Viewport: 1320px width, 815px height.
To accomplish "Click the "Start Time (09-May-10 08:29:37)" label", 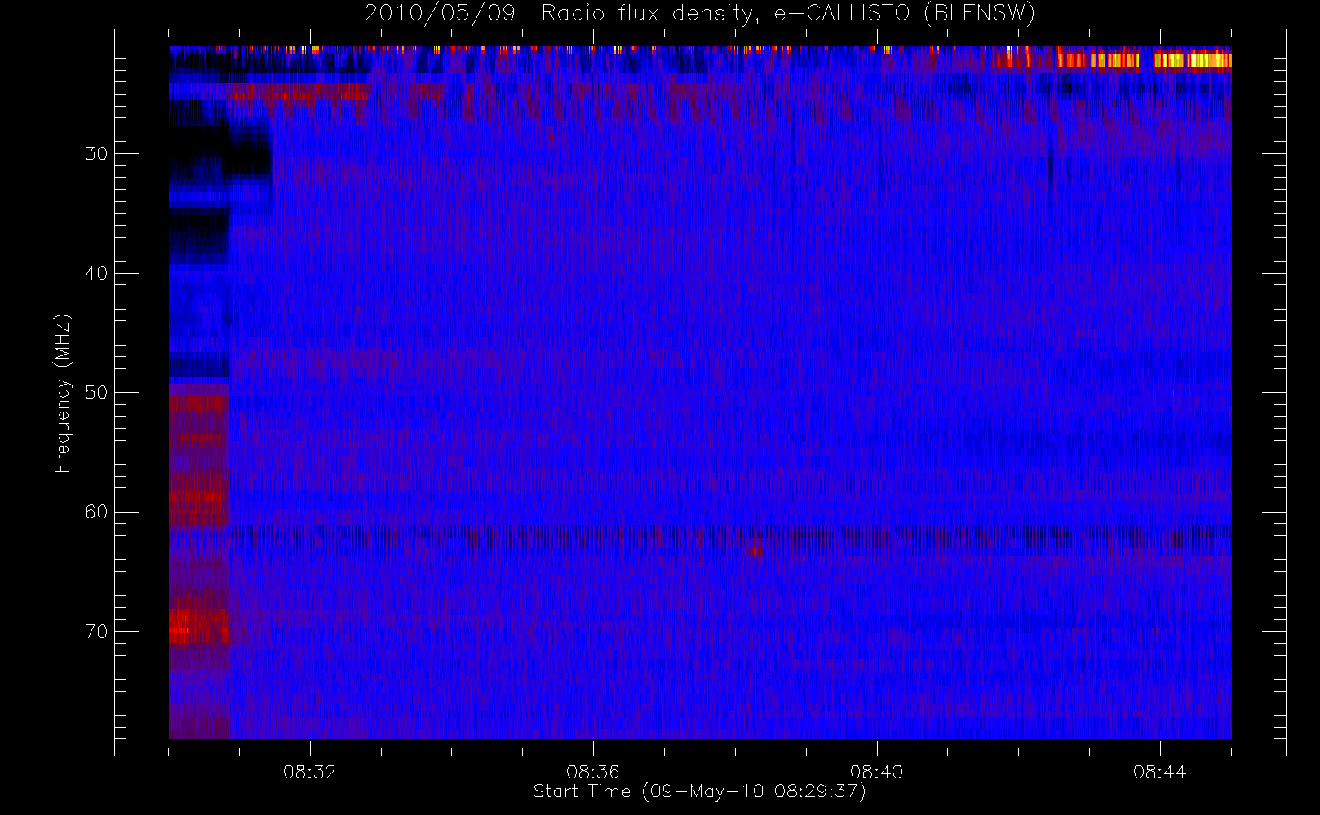I will (699, 791).
